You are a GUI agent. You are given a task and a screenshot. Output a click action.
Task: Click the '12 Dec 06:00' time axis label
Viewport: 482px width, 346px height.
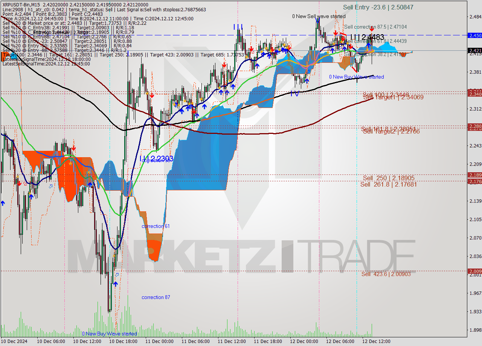pyautogui.click(x=340, y=341)
